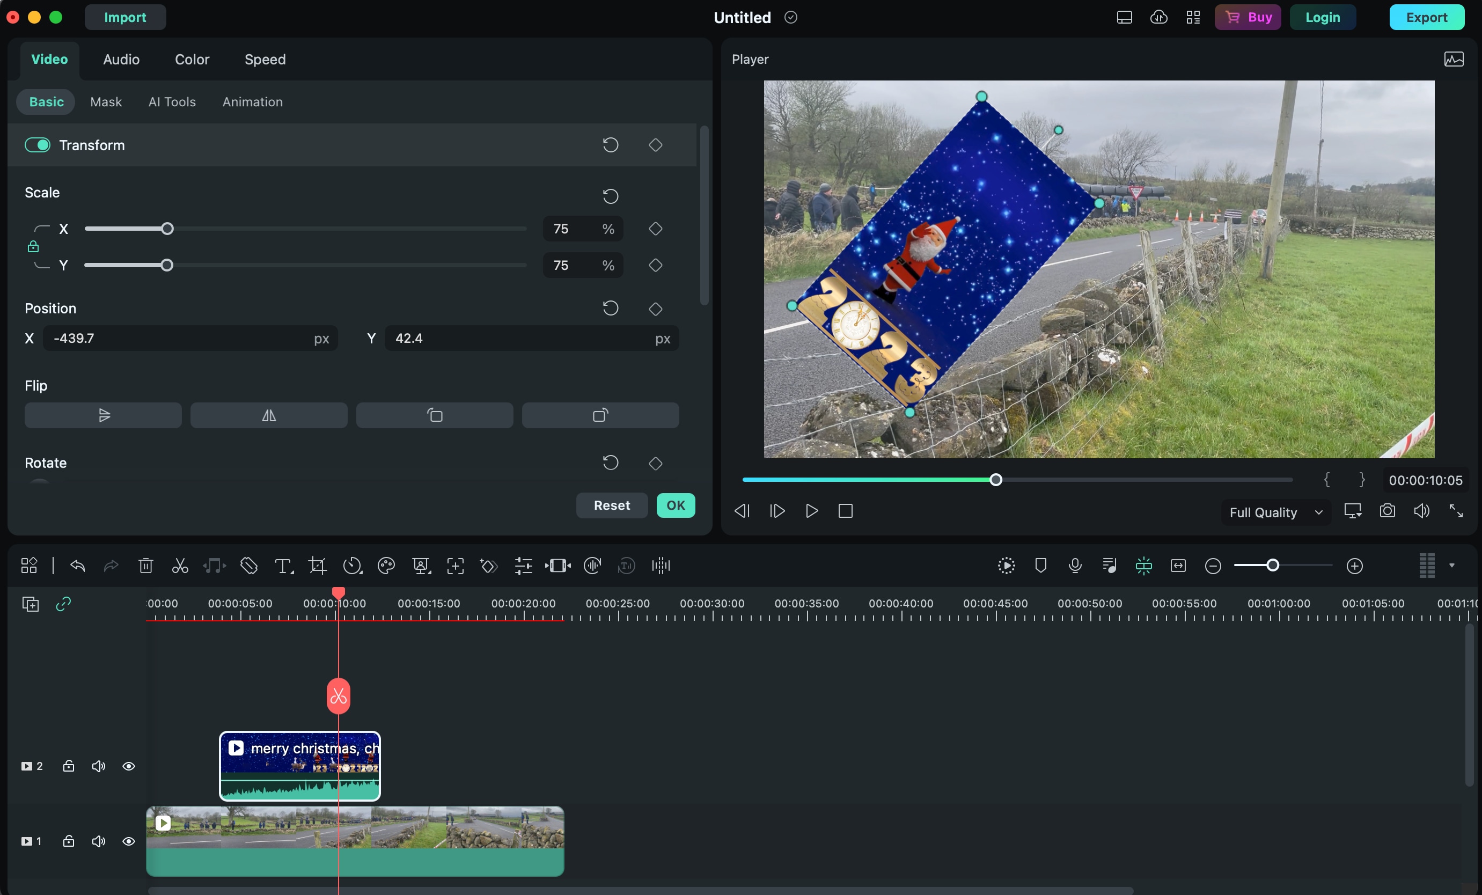Hide track 2 with eye icon

coord(129,766)
